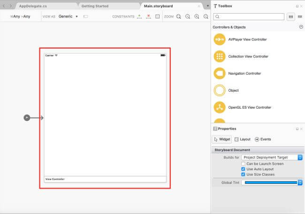
Task: Pick the Collection View Controller icon
Action: pyautogui.click(x=220, y=56)
